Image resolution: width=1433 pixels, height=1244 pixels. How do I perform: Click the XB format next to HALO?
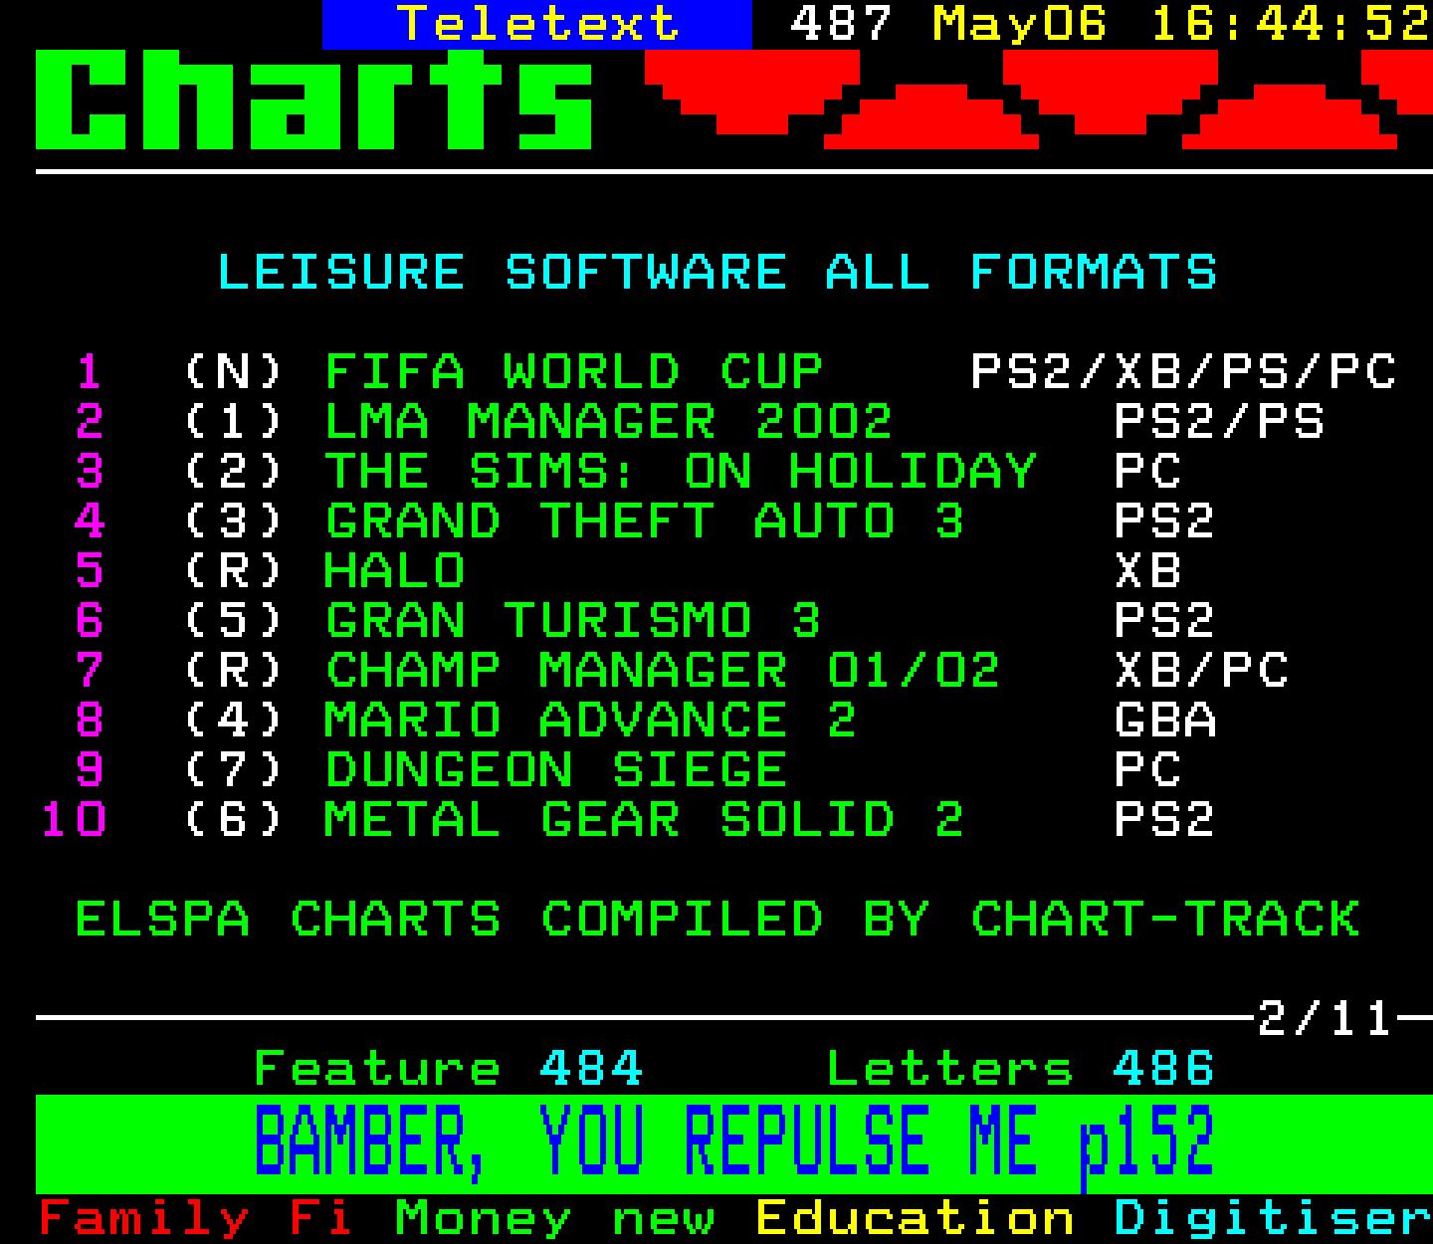click(x=1148, y=571)
